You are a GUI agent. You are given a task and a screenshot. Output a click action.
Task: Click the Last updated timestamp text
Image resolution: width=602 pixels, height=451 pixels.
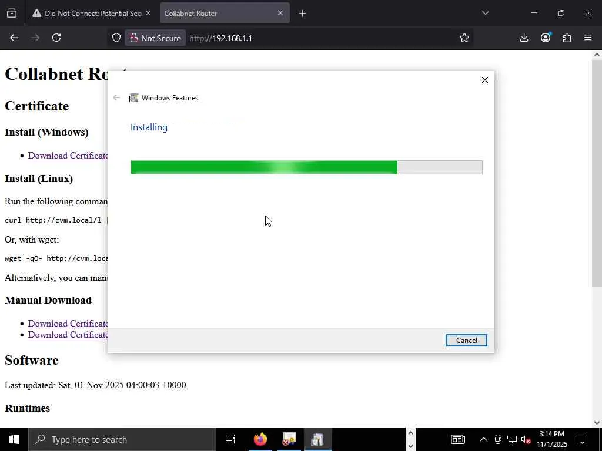(x=95, y=385)
